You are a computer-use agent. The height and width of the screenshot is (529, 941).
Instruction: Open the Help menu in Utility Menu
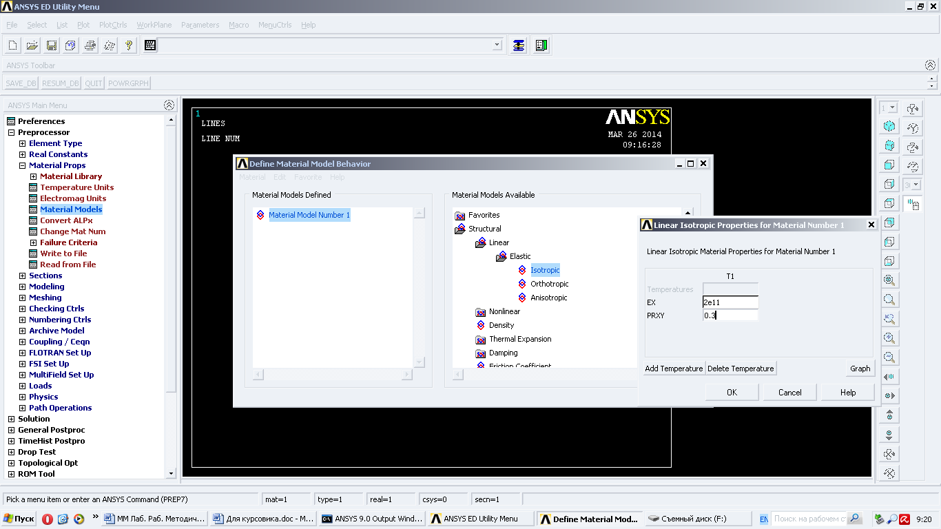pos(308,25)
